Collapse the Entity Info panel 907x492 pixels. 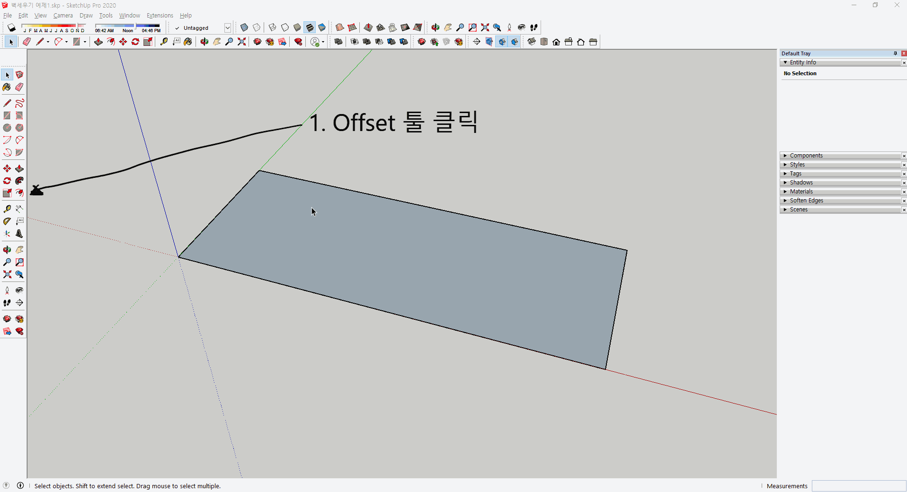pyautogui.click(x=785, y=62)
